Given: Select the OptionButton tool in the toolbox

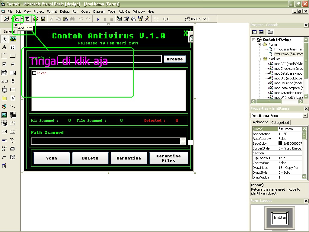Looking at the screenshot, I should click(x=13, y=64).
